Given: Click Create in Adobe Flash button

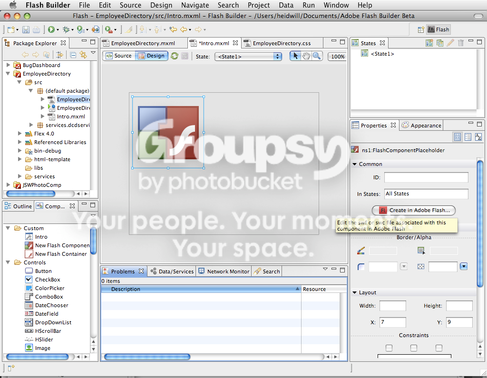Looking at the screenshot, I should [414, 210].
